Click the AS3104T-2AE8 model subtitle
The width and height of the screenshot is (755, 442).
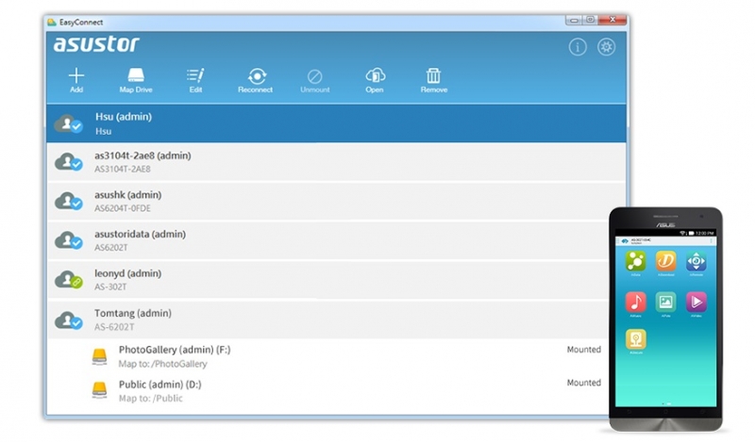(123, 170)
